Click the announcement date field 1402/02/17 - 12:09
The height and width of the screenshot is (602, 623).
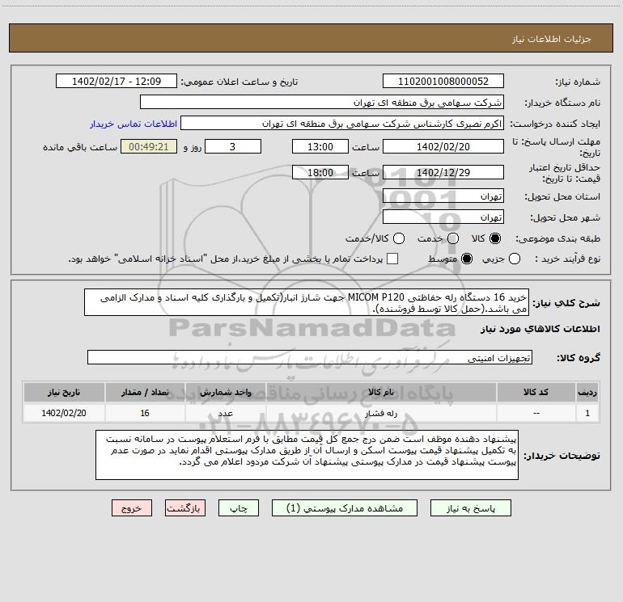click(117, 81)
